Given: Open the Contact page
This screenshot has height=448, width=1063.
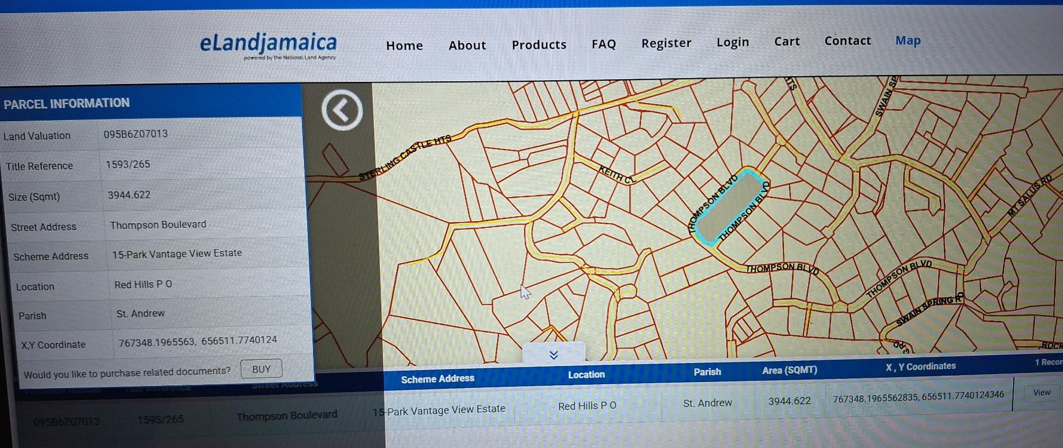Looking at the screenshot, I should (x=847, y=41).
